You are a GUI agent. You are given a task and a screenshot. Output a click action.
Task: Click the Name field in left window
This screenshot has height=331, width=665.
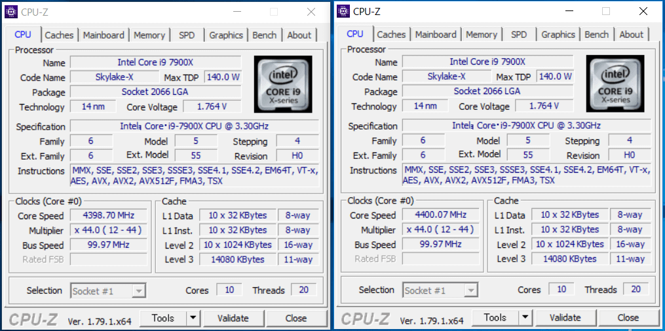pyautogui.click(x=156, y=63)
